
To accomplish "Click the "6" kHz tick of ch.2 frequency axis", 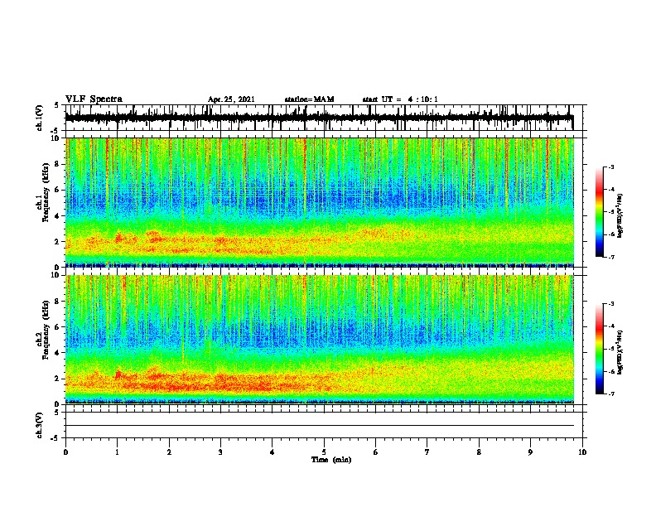I will (59, 327).
